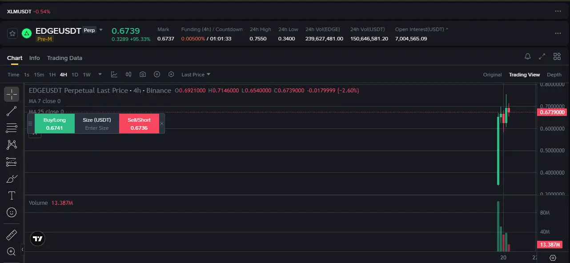Image resolution: width=570 pixels, height=263 pixels.
Task: Expand the EDGEUSDT pair selector arrow
Action: pos(101,30)
